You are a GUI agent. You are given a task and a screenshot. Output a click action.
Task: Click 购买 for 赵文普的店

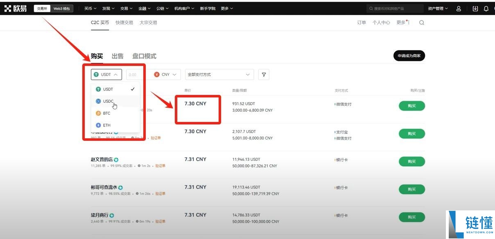coord(412,162)
